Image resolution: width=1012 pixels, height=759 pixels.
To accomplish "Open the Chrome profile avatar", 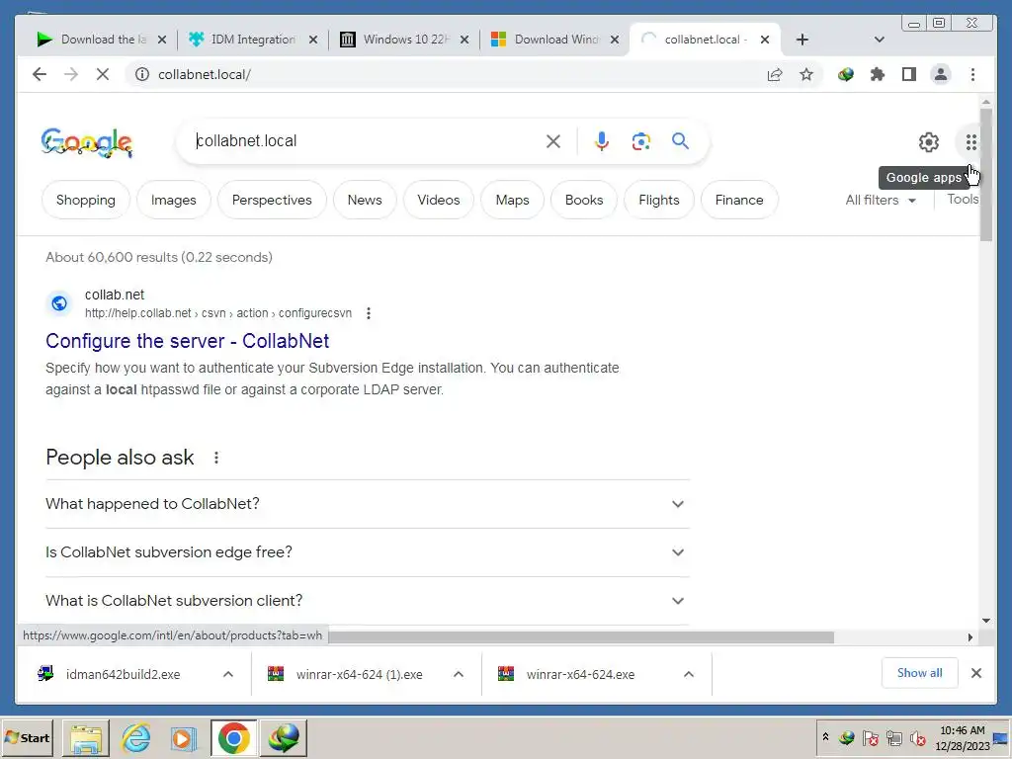I will 941,74.
